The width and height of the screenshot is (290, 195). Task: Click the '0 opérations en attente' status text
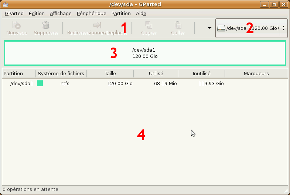click(x=31, y=189)
